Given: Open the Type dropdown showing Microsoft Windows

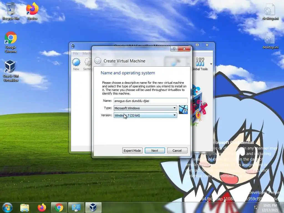Looking at the screenshot, I should click(145, 108).
